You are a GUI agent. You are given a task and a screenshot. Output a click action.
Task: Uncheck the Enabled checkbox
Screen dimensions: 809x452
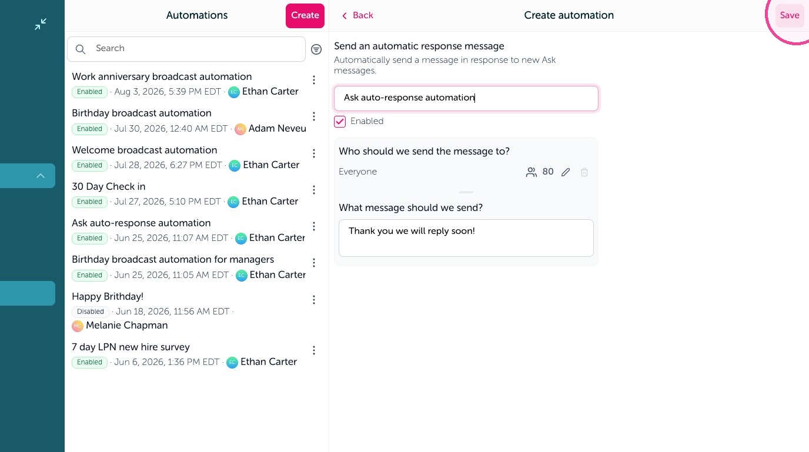point(340,122)
